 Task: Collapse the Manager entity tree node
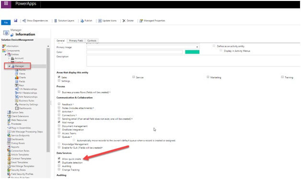[9, 66]
